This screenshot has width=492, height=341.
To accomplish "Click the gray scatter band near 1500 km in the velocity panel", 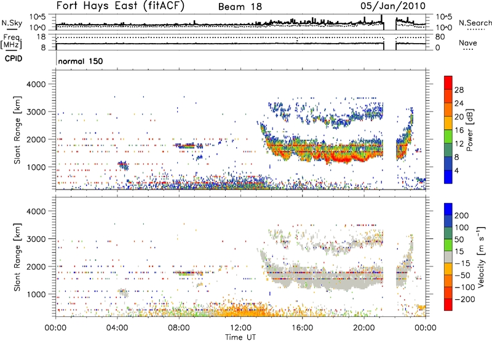I will [x=327, y=278].
